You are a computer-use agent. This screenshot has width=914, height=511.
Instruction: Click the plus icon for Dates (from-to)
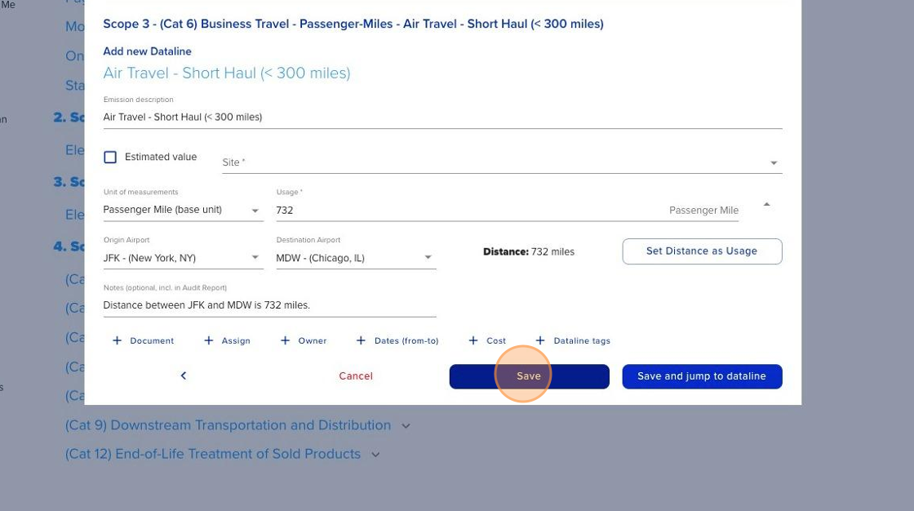pyautogui.click(x=361, y=340)
